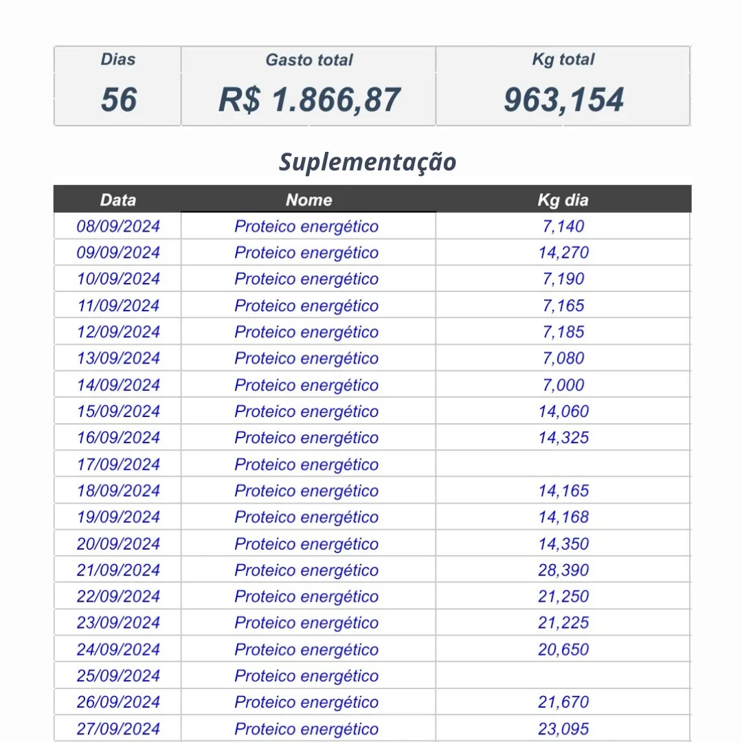Select the Kg dia value 20,650

563,649
